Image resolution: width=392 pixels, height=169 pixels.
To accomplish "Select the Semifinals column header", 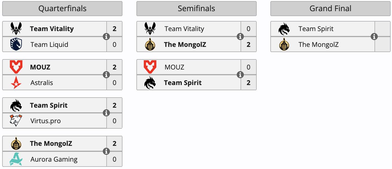I will [196, 8].
